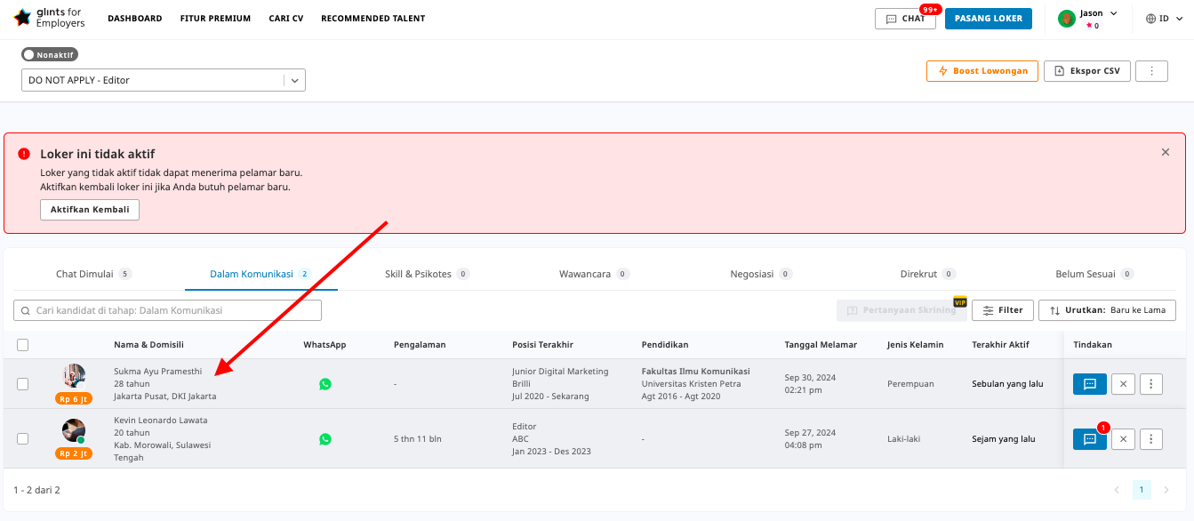The image size is (1194, 521).
Task: Open the Jason account dropdown
Action: [1089, 18]
